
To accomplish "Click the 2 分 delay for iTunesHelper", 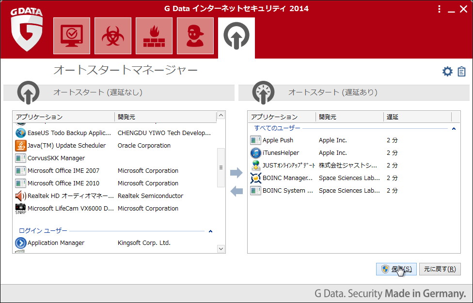I will [392, 153].
